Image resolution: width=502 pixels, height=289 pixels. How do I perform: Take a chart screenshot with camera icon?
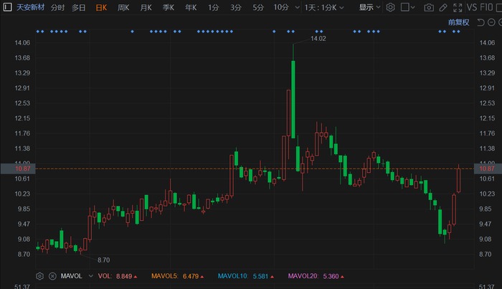pos(429,7)
